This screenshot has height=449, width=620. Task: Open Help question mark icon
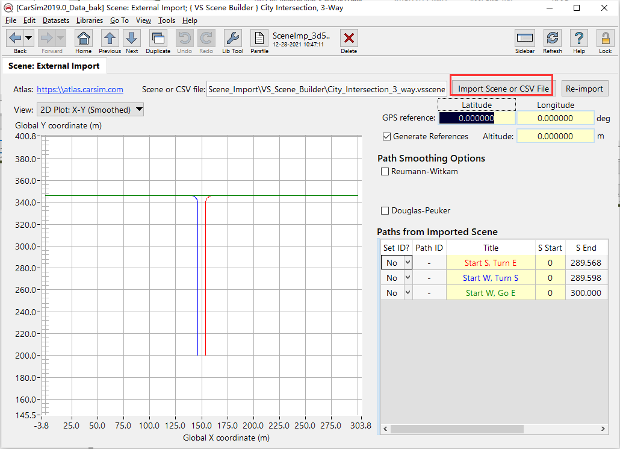(x=579, y=39)
